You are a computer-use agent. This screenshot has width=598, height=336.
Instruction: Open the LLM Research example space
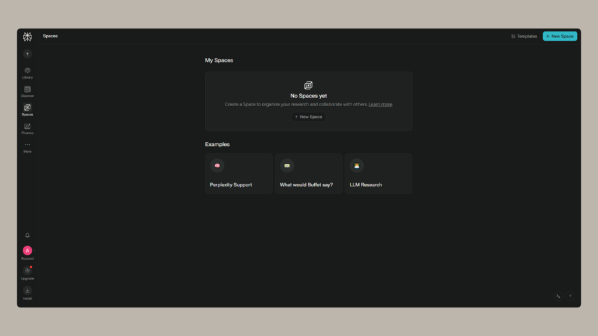point(378,173)
